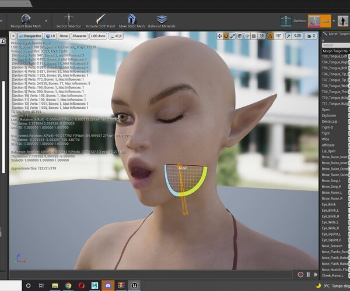Open Discord from the taskbar

(x=108, y=286)
